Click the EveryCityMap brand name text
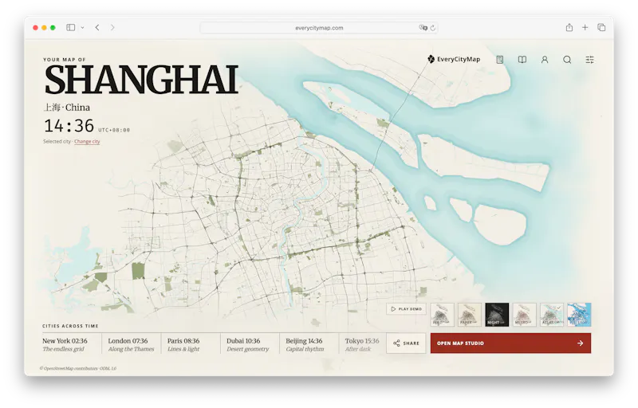 click(x=459, y=59)
